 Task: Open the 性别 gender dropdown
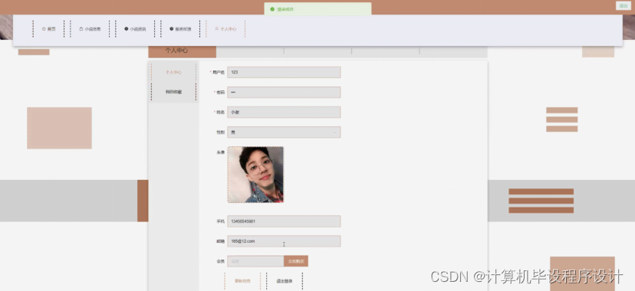point(284,132)
